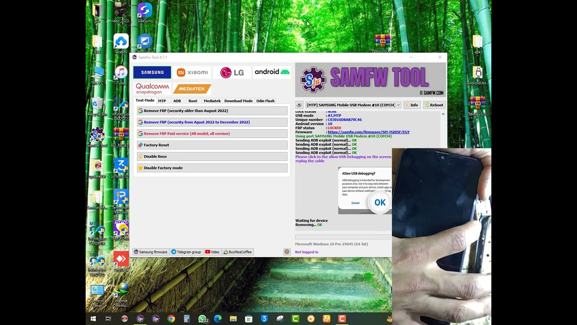
Task: Select Tenorshare ReiBoot desktop shortcut
Action: pyautogui.click(x=121, y=202)
